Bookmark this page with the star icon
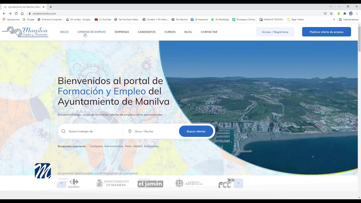 point(331,14)
